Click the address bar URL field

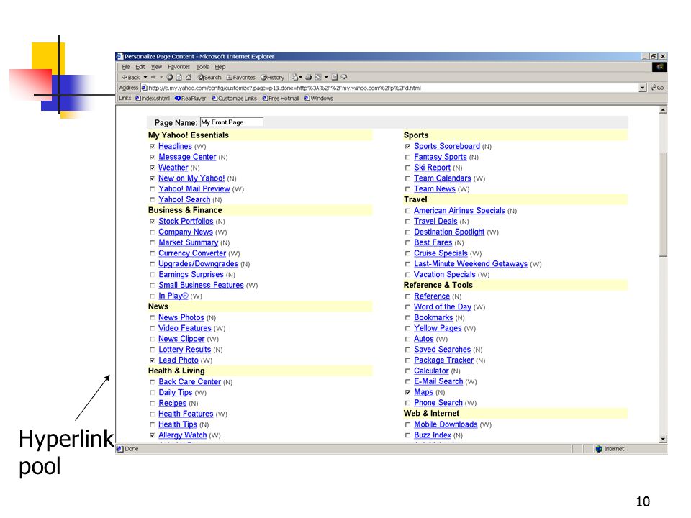tap(392, 88)
